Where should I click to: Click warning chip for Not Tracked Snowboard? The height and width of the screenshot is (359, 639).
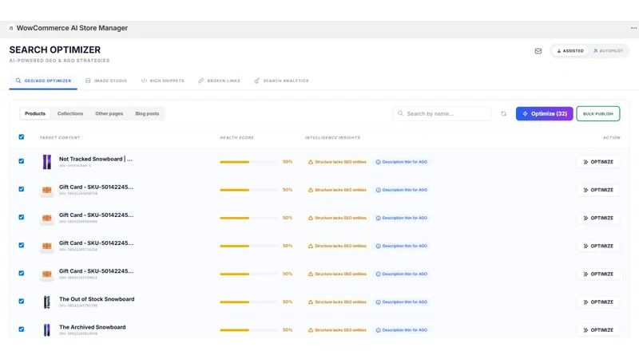337,162
